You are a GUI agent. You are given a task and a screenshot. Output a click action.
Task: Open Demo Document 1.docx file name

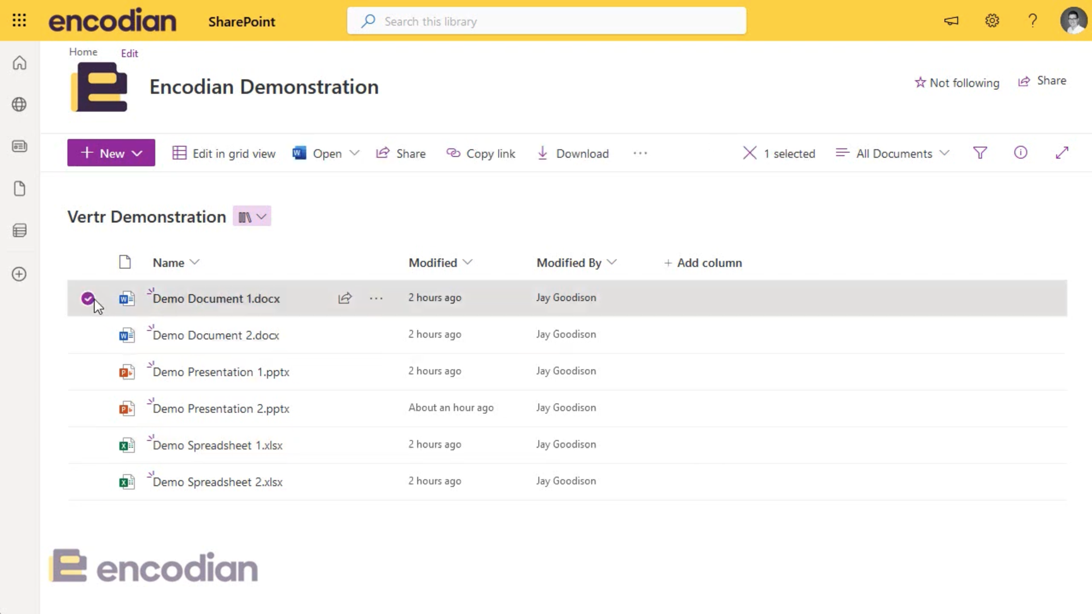click(x=216, y=298)
